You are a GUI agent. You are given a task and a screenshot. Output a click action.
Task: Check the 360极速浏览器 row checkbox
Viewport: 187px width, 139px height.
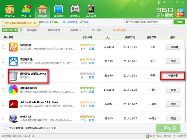pyautogui.click(x=4, y=90)
